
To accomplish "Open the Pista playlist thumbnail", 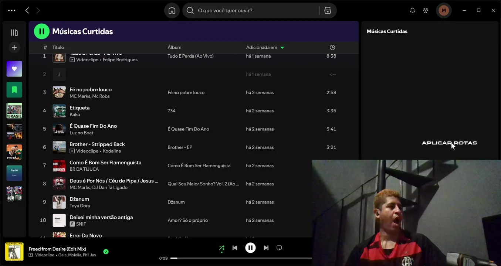I will [x=14, y=152].
